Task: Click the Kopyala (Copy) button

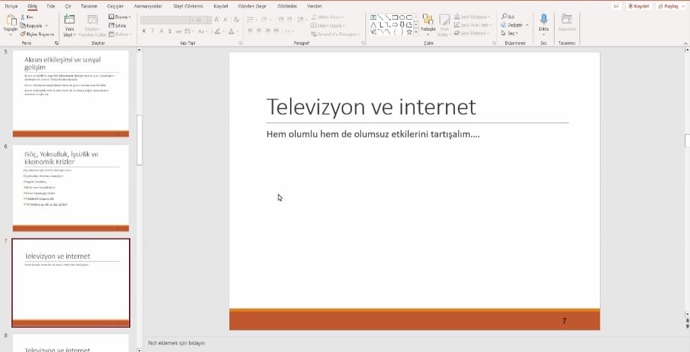Action: [x=31, y=26]
